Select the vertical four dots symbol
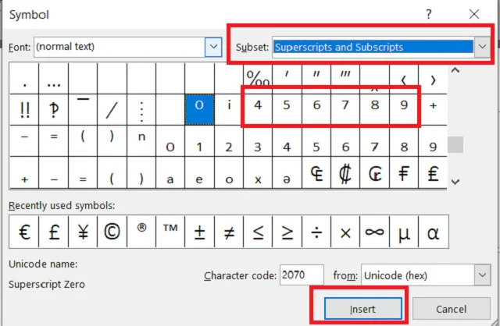The height and width of the screenshot is (326, 500). pos(141,109)
